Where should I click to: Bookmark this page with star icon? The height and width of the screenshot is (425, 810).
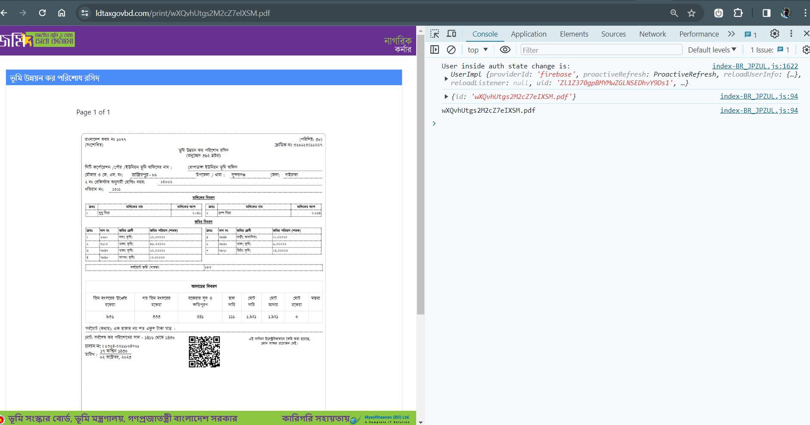[x=691, y=13]
